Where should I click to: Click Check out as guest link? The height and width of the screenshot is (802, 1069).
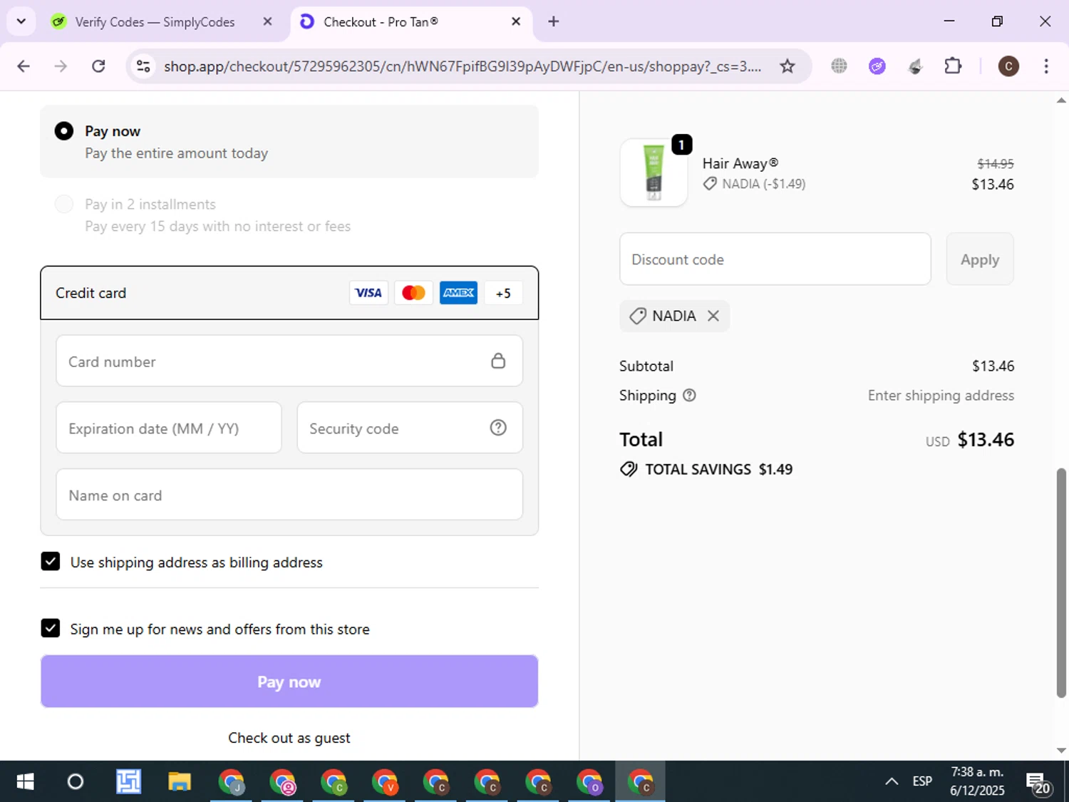(x=289, y=738)
